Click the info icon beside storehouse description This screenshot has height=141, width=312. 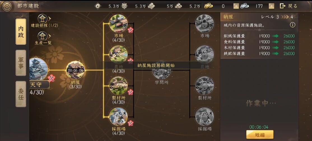point(292,25)
